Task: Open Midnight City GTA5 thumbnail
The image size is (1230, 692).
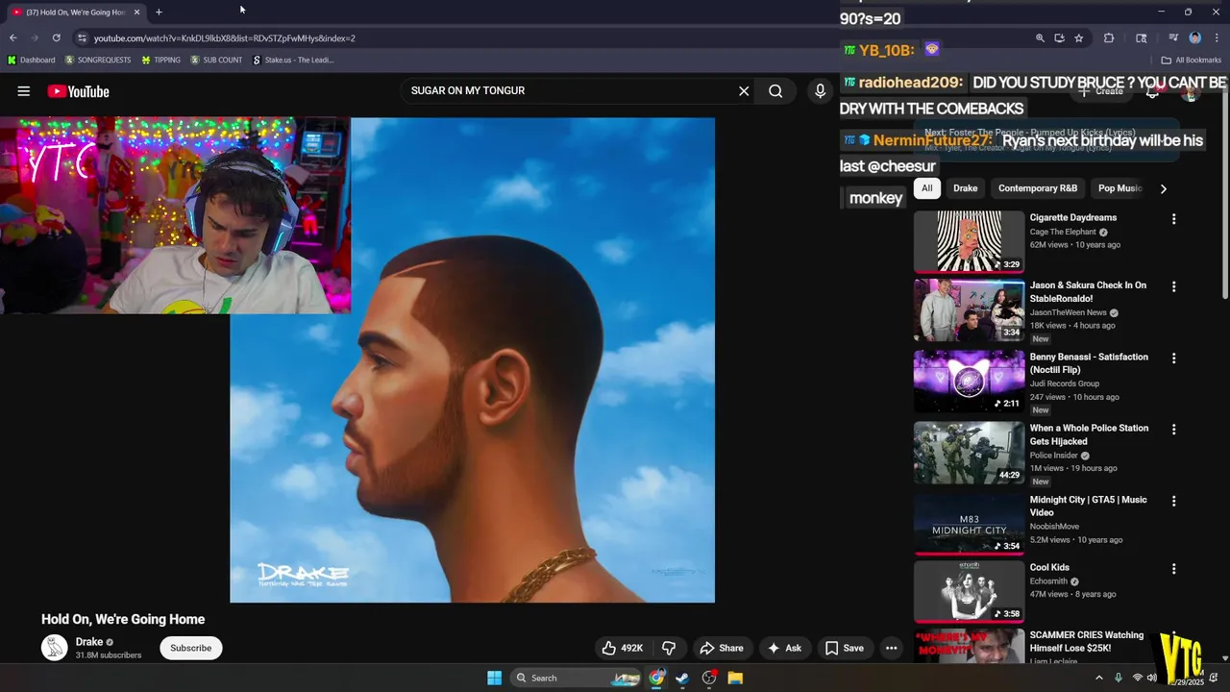Action: click(969, 524)
